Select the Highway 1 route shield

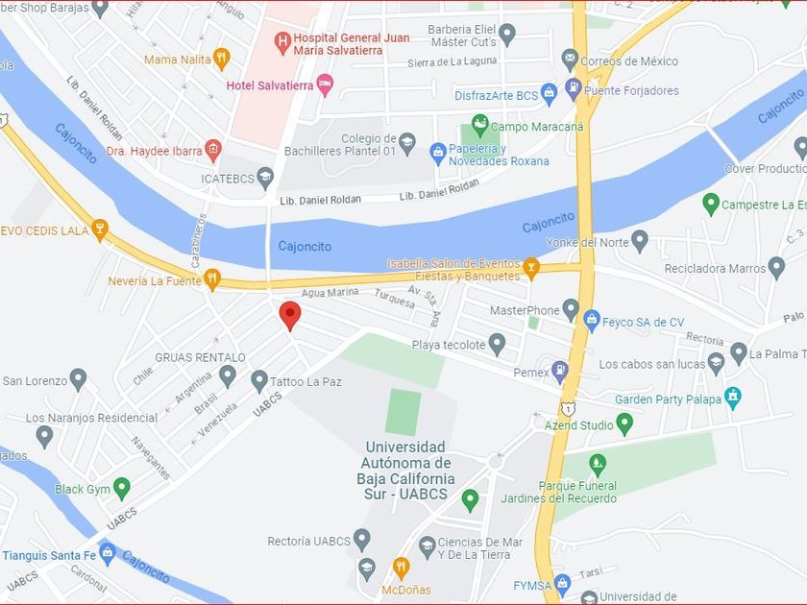click(x=568, y=409)
